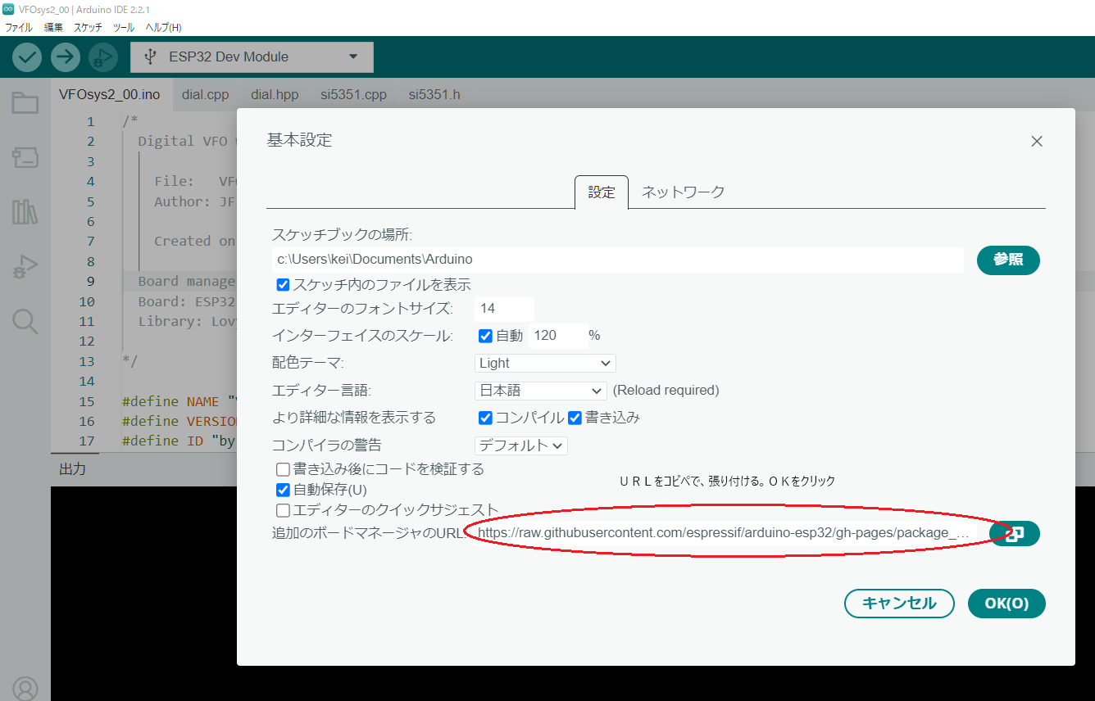Click the 出力 panel header
The image size is (1095, 701).
pos(73,469)
